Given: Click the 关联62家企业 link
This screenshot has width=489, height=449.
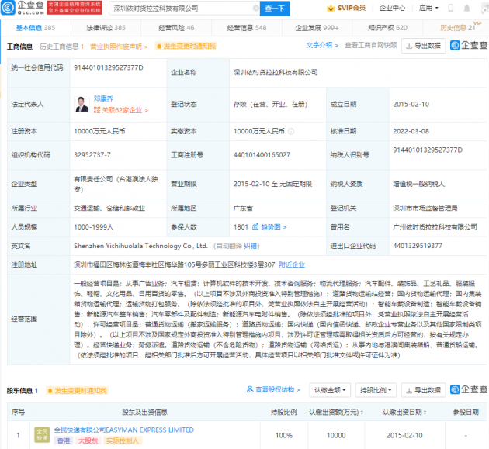Looking at the screenshot, I should click(121, 110).
